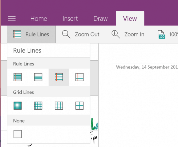Open the Draw tab
The height and width of the screenshot is (147, 178).
pos(100,18)
